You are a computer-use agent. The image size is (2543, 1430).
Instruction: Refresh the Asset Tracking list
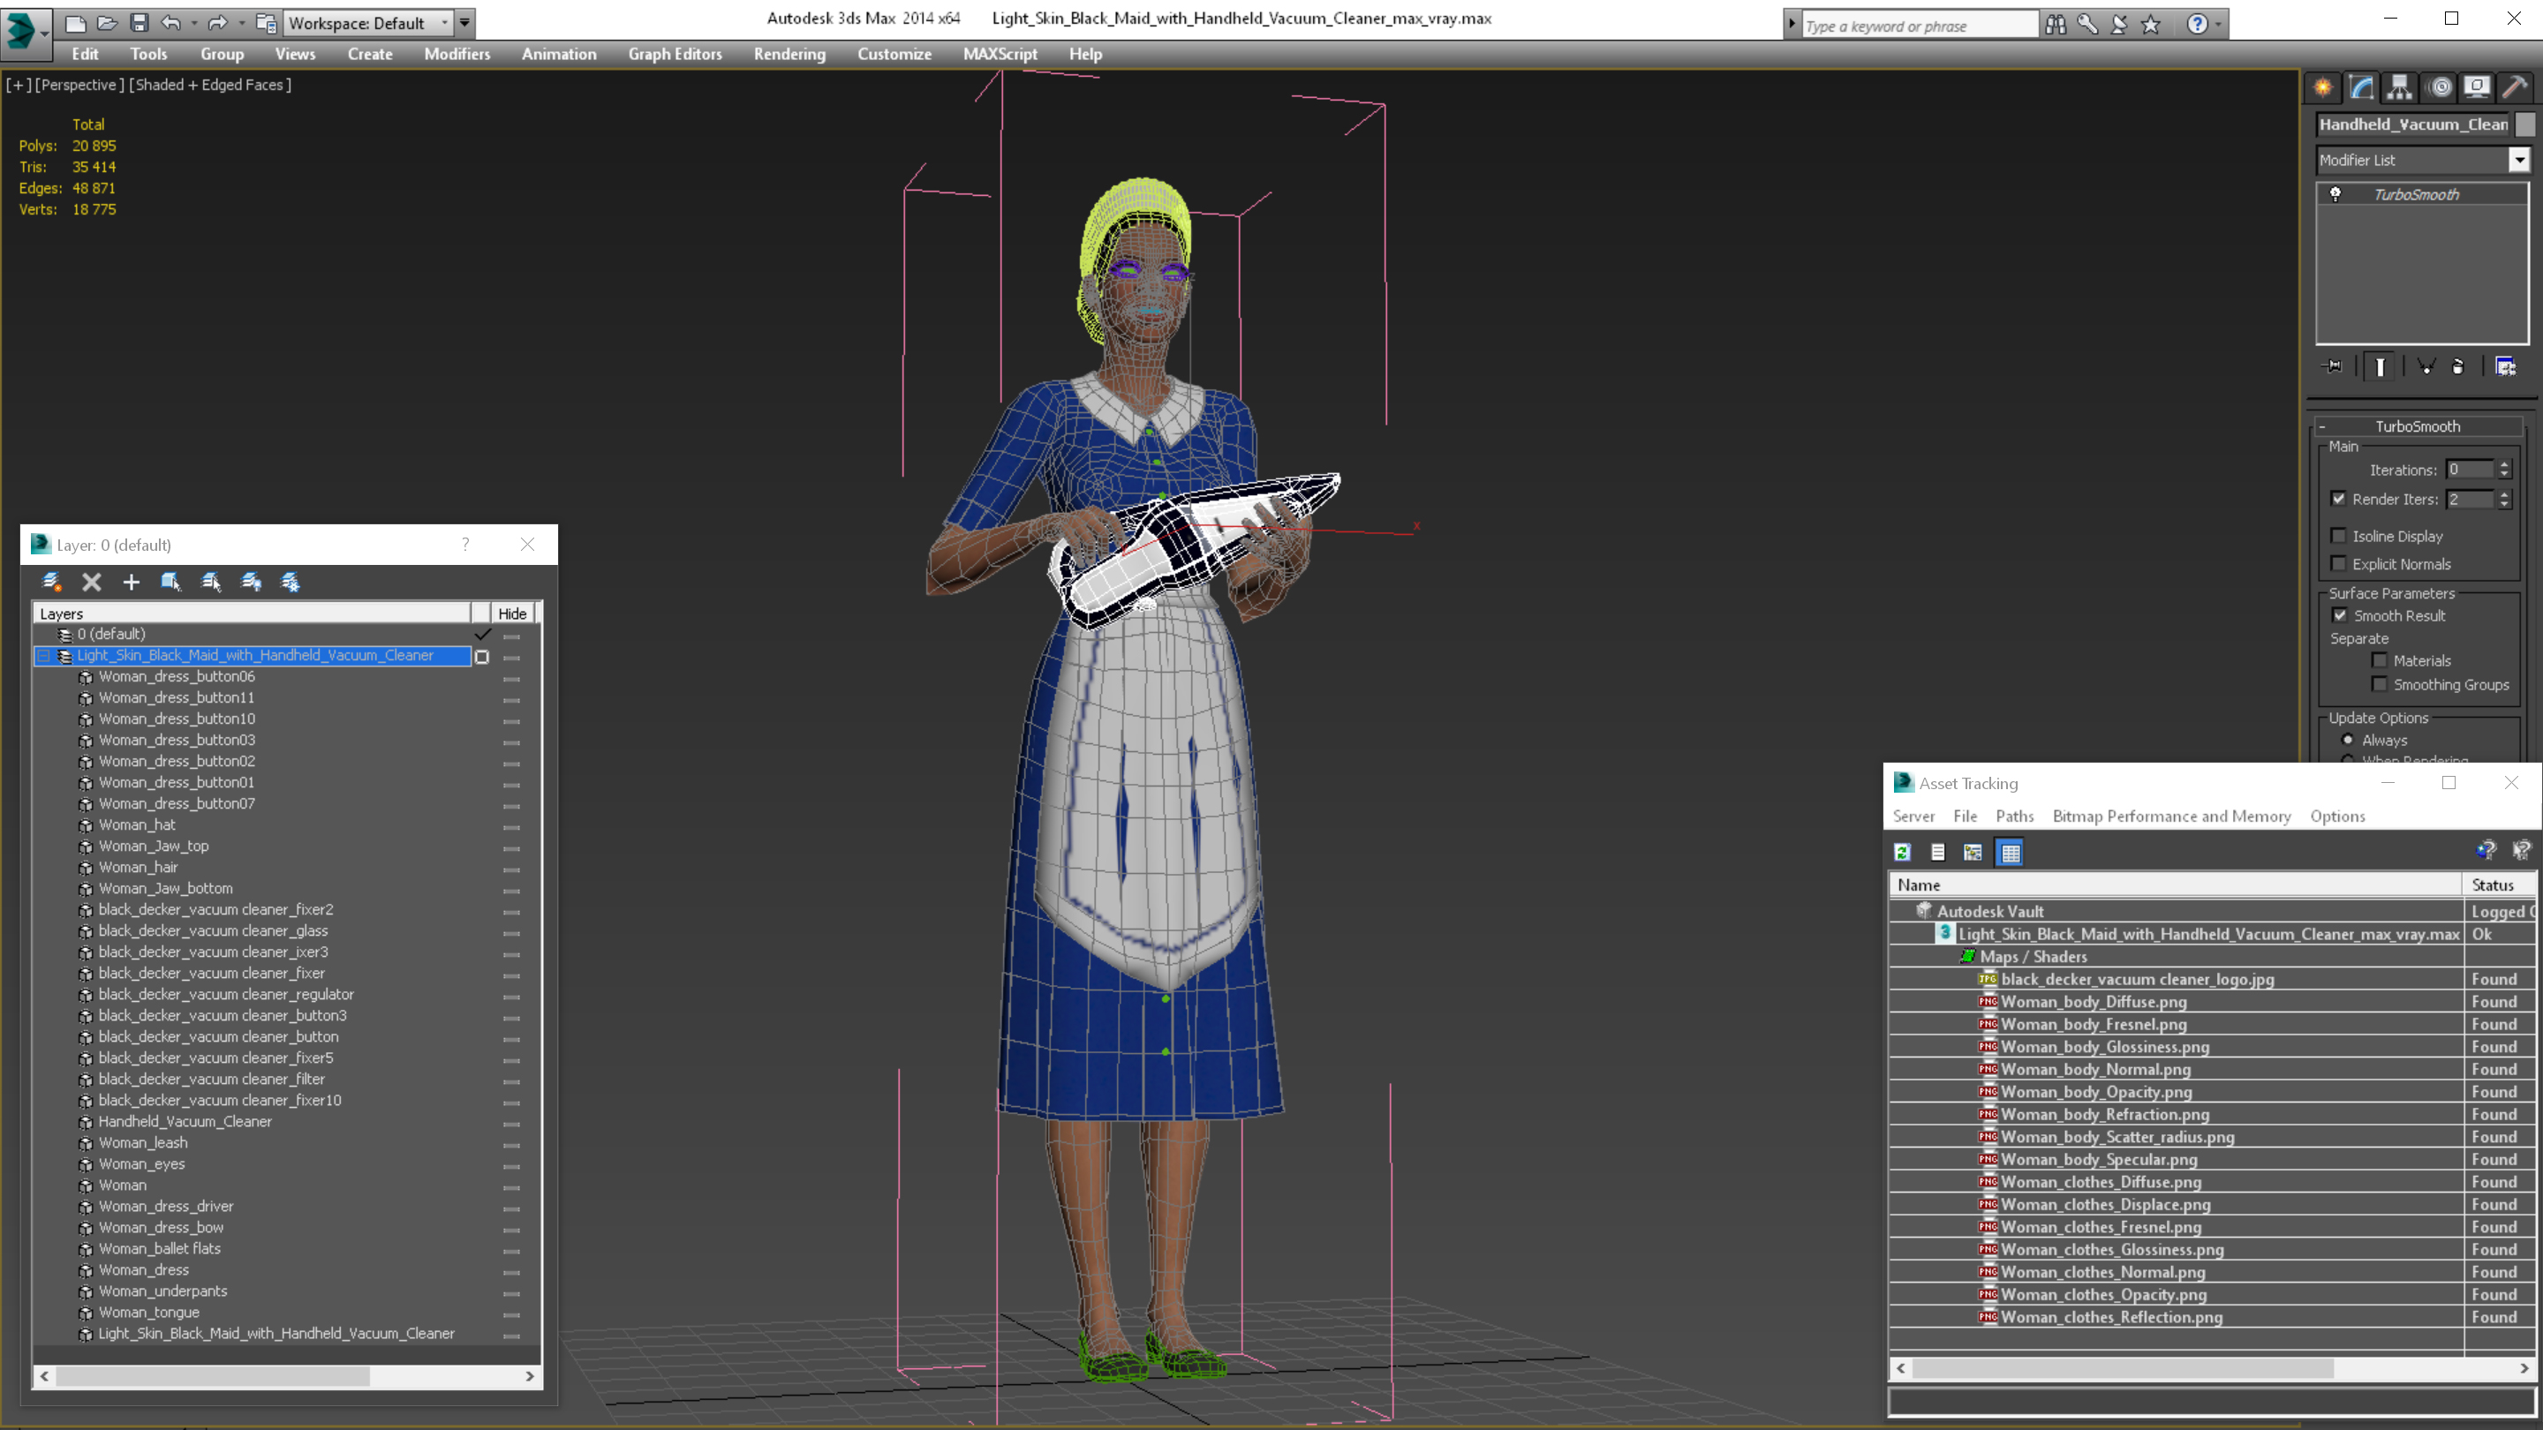coord(1902,852)
